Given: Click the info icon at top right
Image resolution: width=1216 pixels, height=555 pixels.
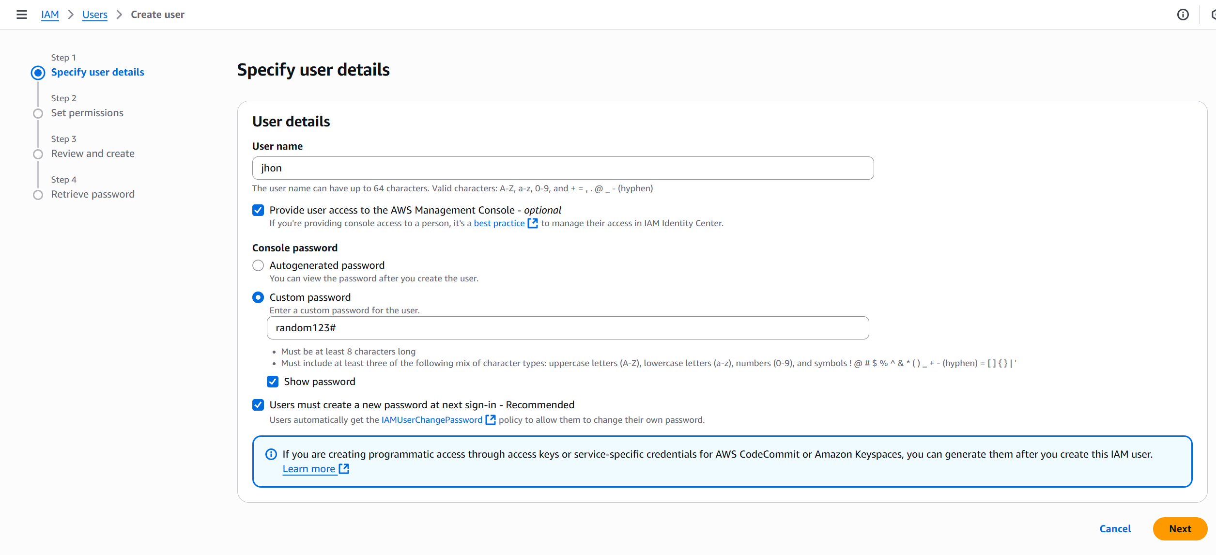Looking at the screenshot, I should coord(1183,15).
